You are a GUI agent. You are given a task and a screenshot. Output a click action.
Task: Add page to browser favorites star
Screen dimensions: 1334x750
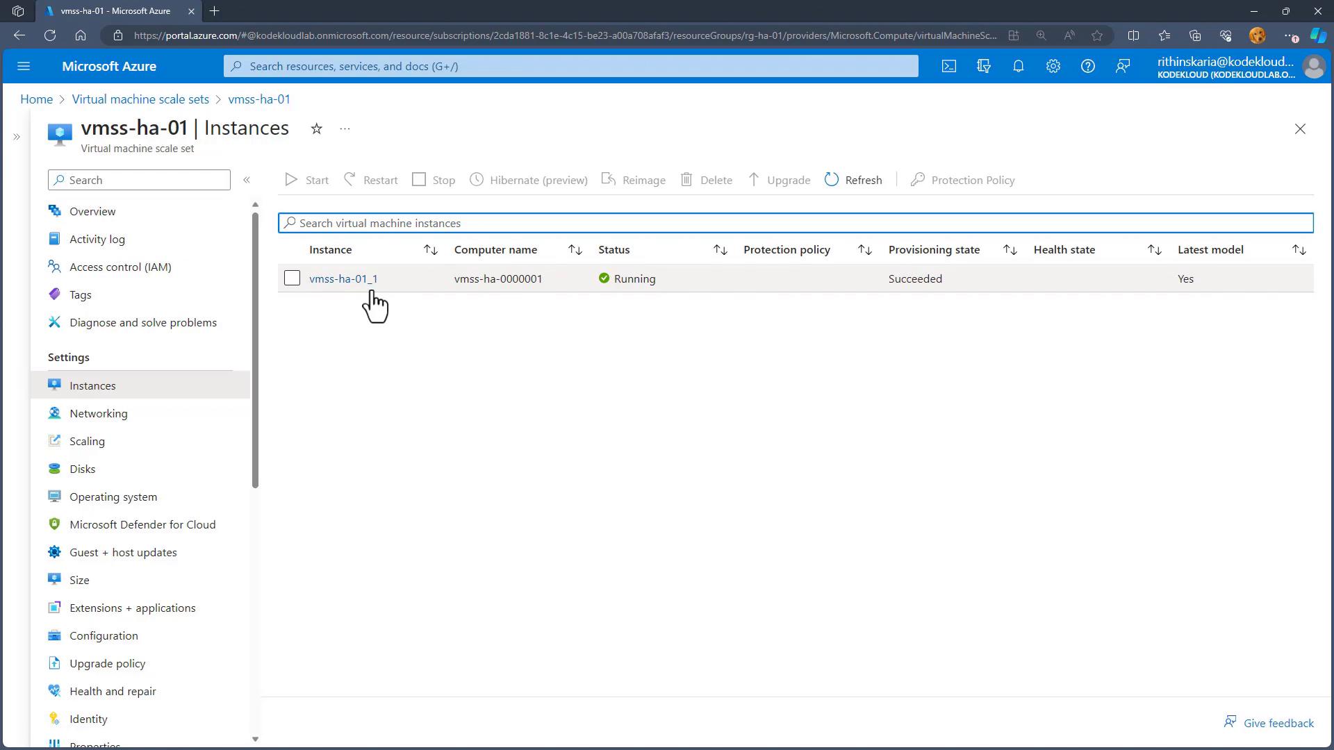point(1097,35)
